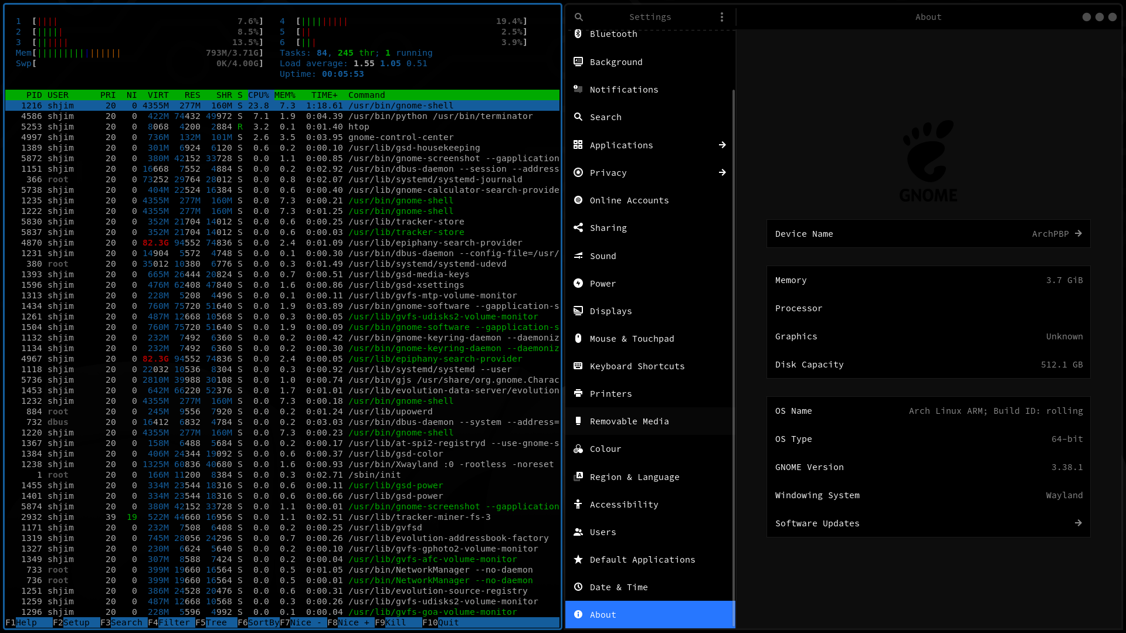The width and height of the screenshot is (1126, 633).
Task: Click F8 Nice + in htop footer
Action: coord(351,622)
